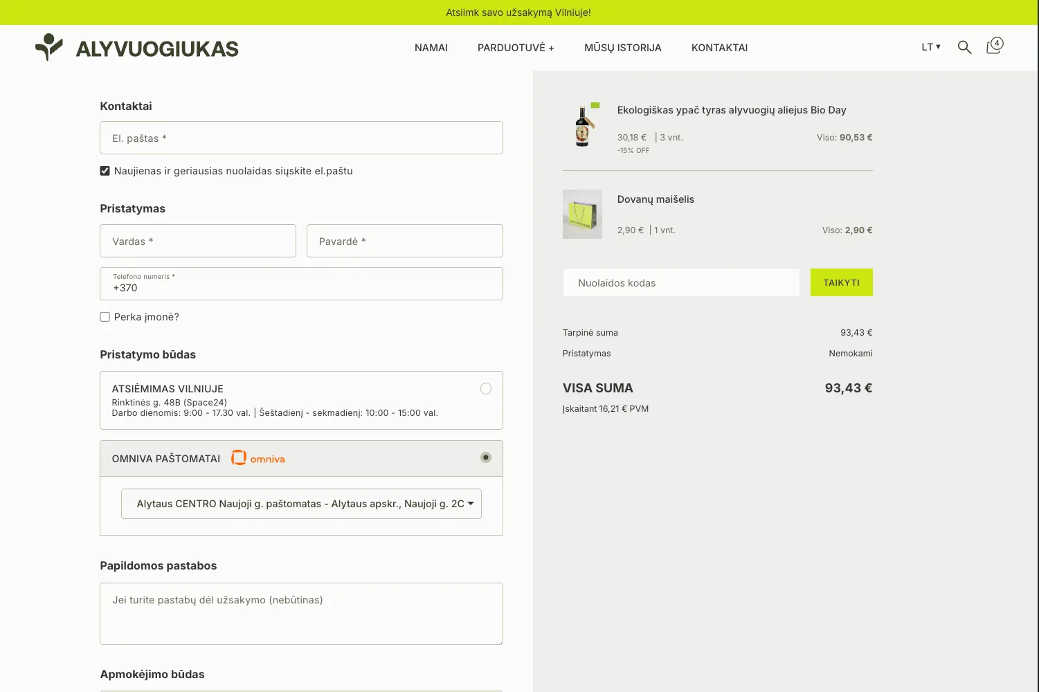Image resolution: width=1039 pixels, height=692 pixels.
Task: Open Mūsų istorija page
Action: click(622, 48)
